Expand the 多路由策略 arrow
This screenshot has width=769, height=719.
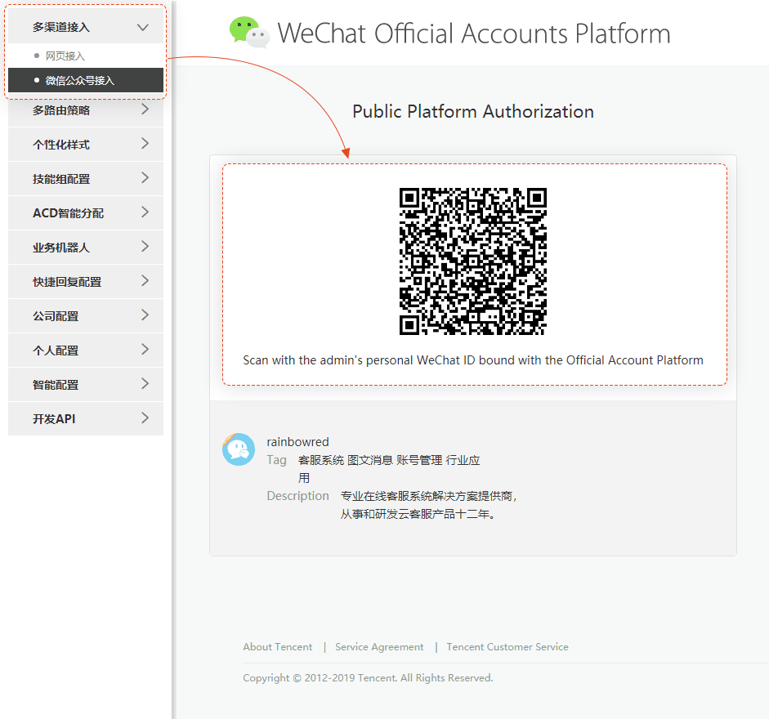[145, 109]
